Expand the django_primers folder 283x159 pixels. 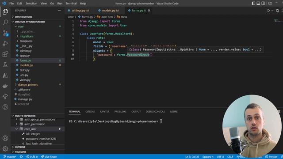click(37, 84)
